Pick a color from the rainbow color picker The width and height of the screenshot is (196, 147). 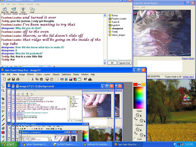tap(139, 98)
